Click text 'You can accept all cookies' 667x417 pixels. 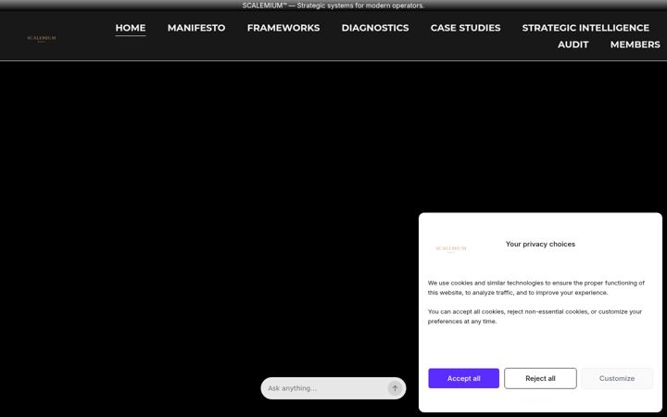pyautogui.click(x=466, y=311)
